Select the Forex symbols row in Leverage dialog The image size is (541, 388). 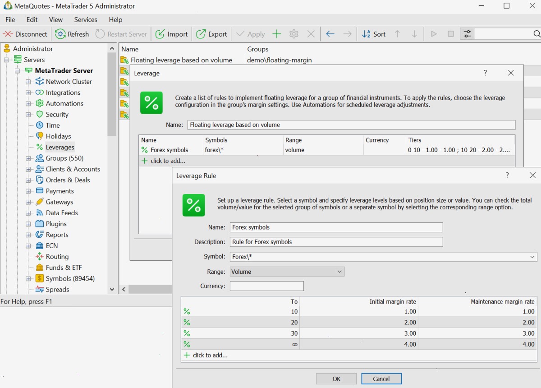327,150
